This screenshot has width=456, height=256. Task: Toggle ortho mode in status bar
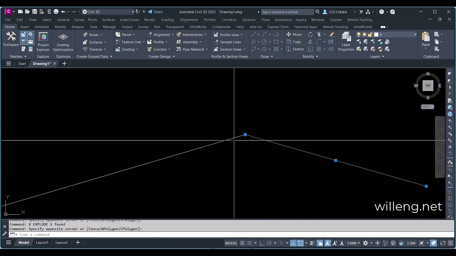261,243
